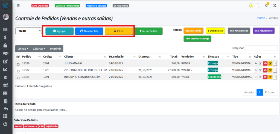
Task: Click the Incluir Pedido button
Action: [x=148, y=31]
